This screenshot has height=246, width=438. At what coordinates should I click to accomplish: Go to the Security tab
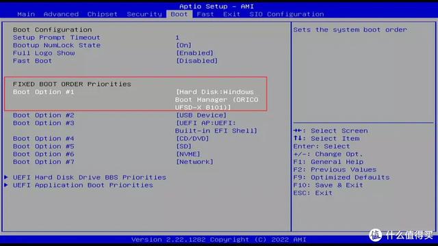(x=144, y=14)
